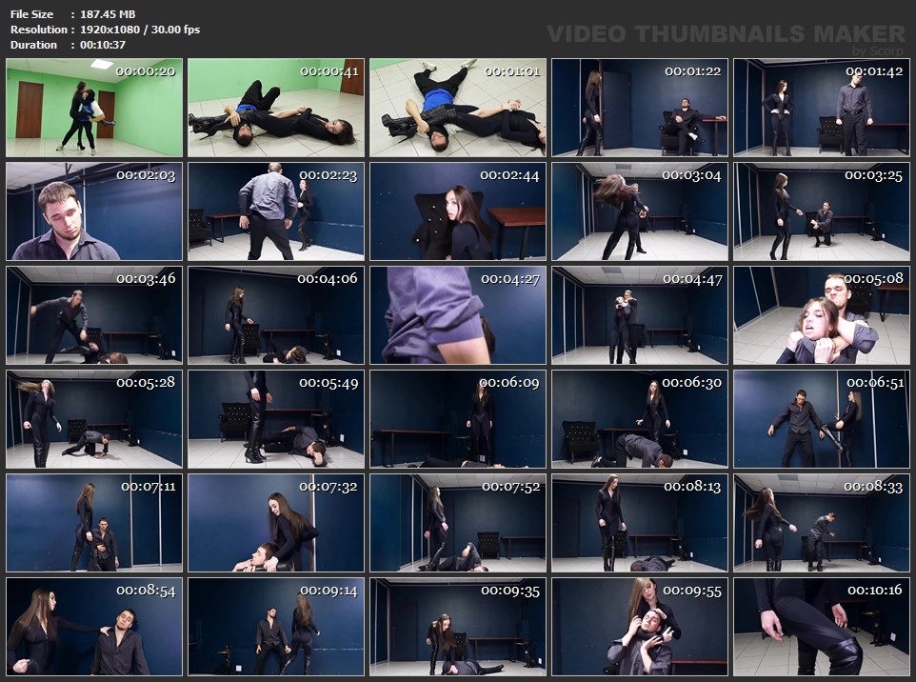Click the frame at 00:07:32
Viewport: 916px width, 682px height.
(276, 523)
